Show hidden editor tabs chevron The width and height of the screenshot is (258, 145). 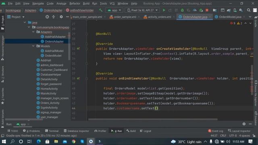pos(250,17)
